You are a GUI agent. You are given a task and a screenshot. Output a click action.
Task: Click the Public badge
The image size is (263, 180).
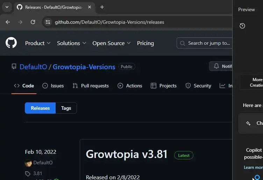coord(127,67)
